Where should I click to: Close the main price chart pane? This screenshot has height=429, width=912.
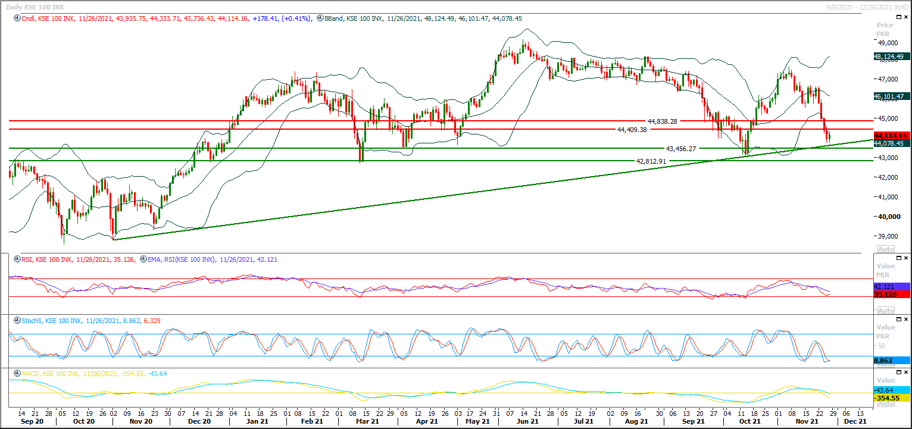906,17
